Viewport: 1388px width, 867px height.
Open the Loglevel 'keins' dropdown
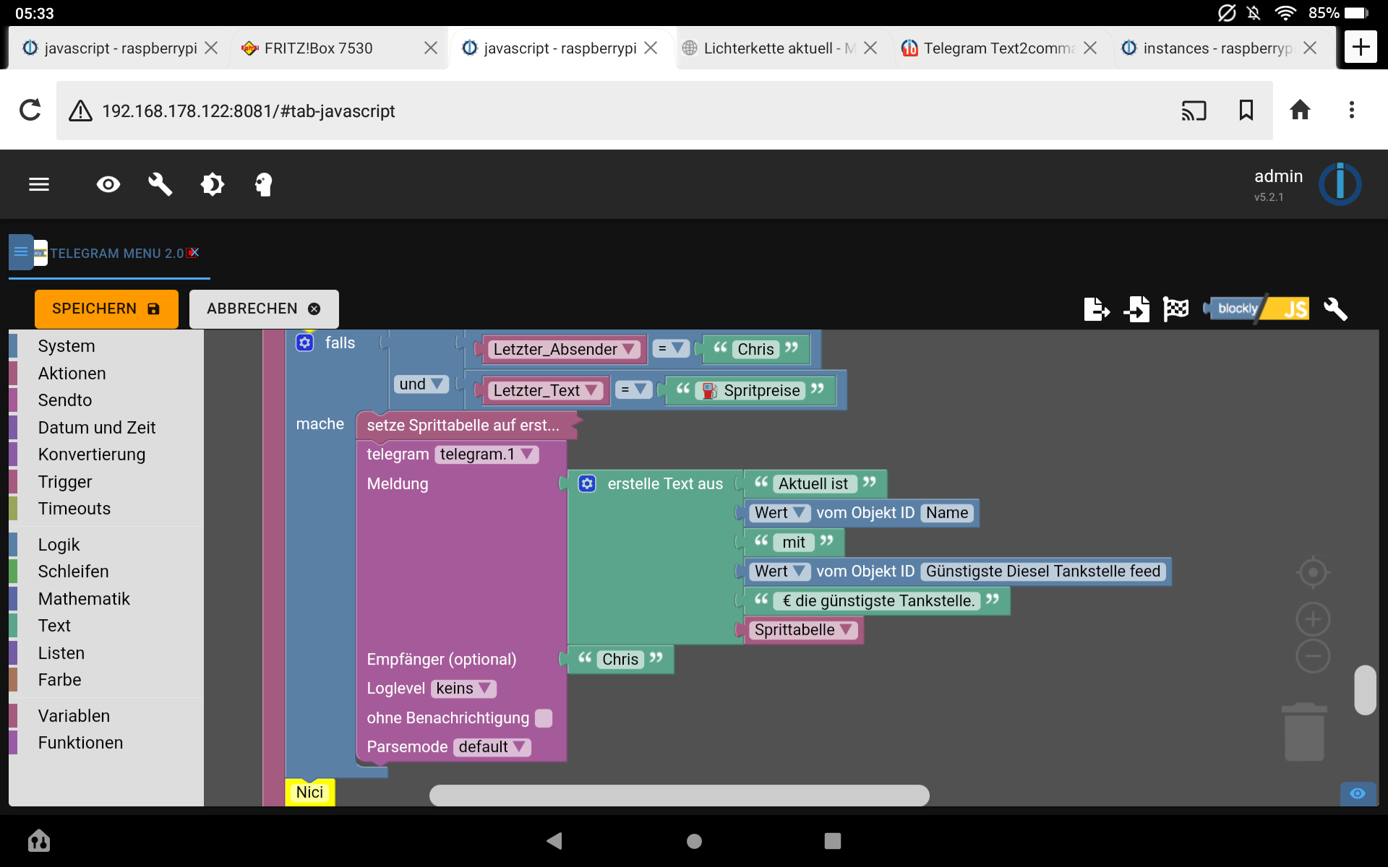click(463, 689)
